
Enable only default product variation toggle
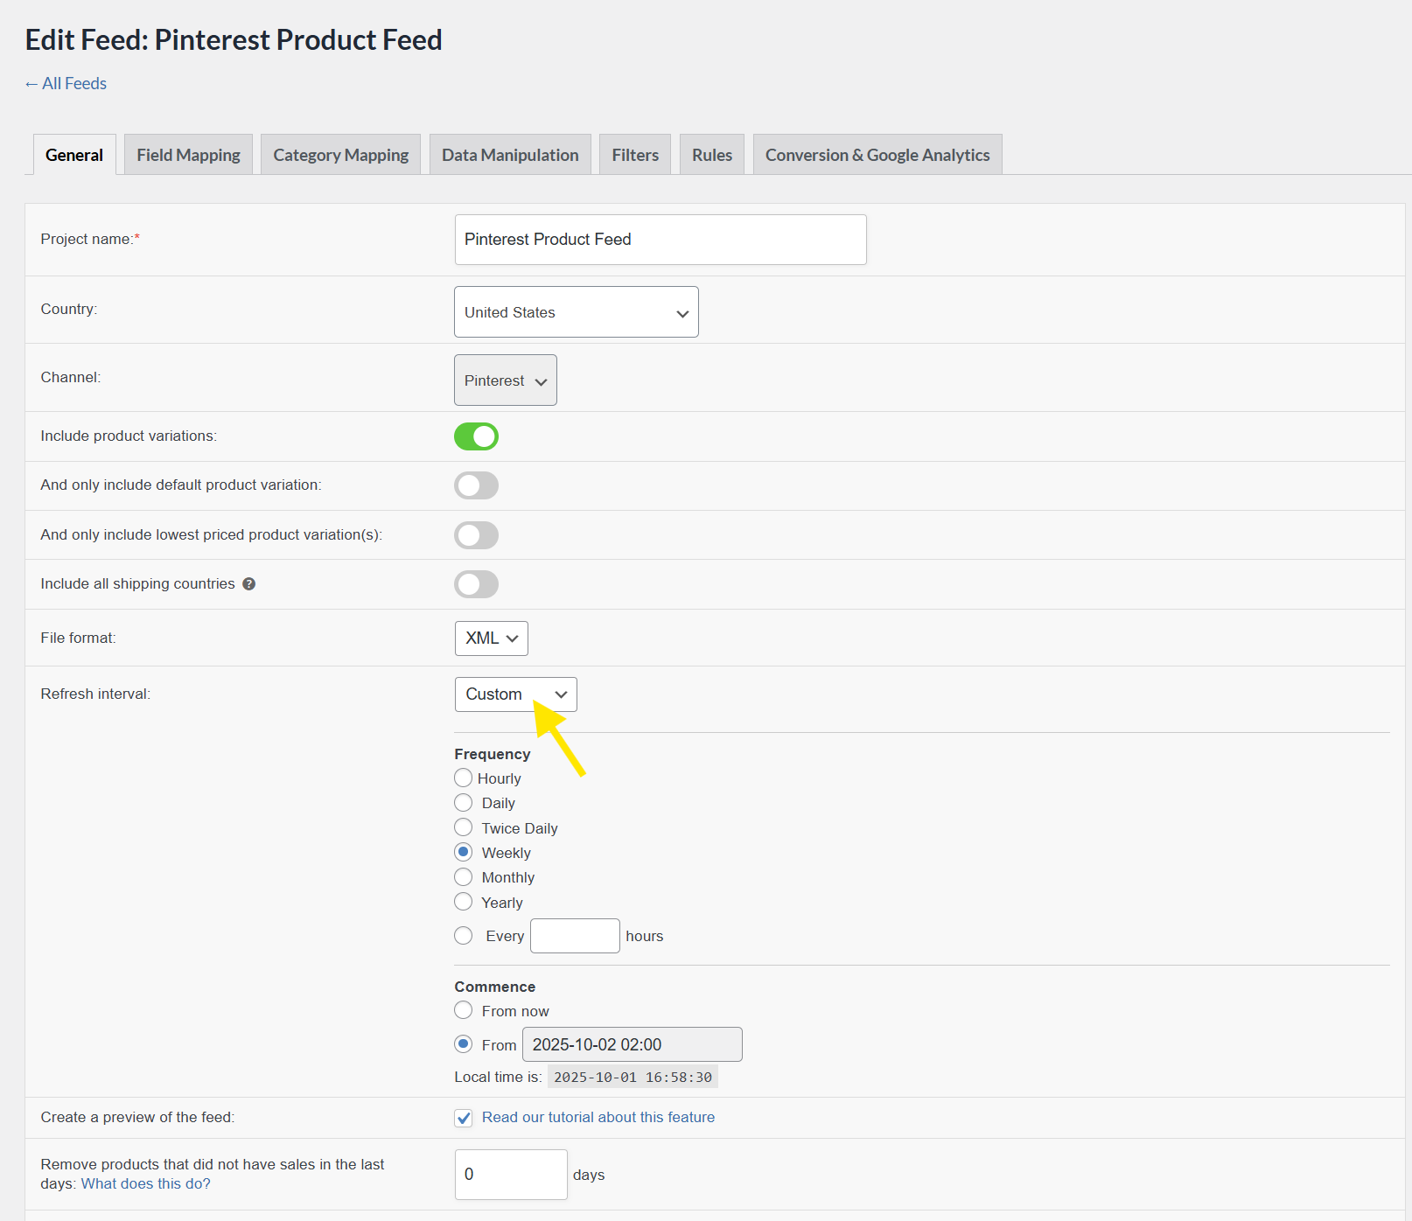pyautogui.click(x=476, y=485)
